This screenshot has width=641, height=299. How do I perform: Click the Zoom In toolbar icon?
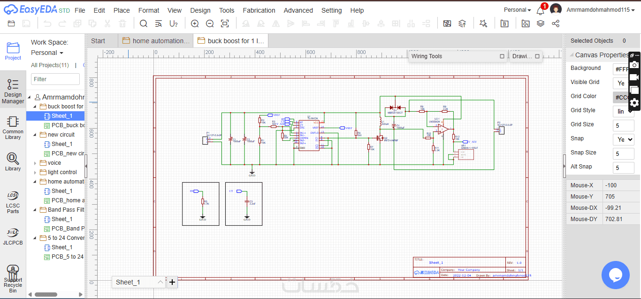pyautogui.click(x=195, y=23)
